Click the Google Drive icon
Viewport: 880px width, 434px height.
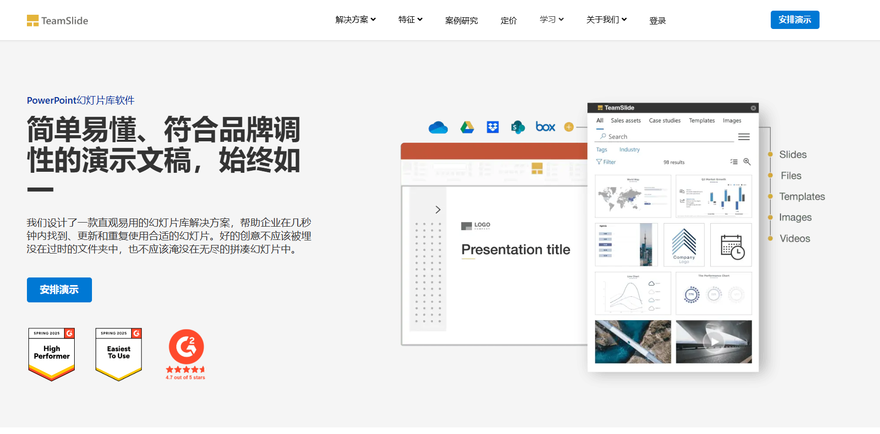coord(467,127)
